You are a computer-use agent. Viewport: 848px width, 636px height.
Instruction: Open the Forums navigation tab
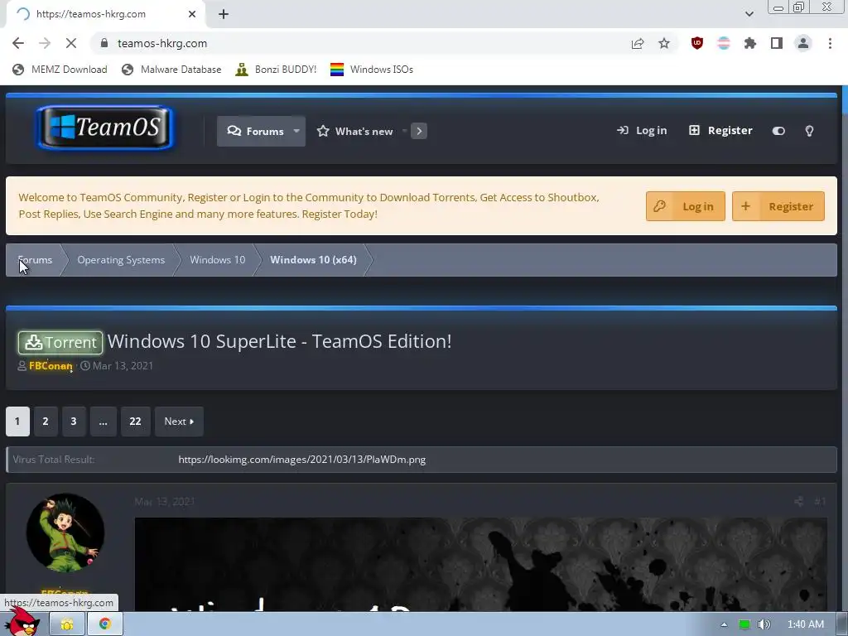pyautogui.click(x=255, y=132)
